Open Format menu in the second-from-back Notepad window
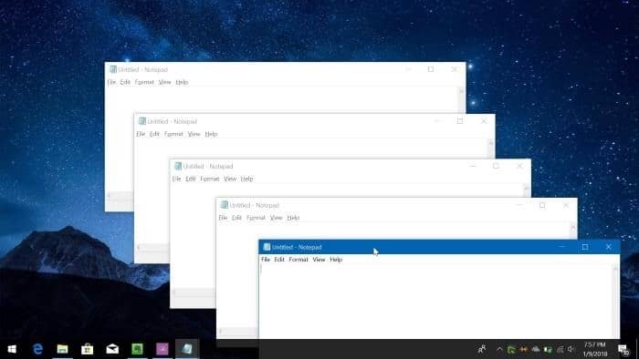This screenshot has width=639, height=359. coord(173,134)
